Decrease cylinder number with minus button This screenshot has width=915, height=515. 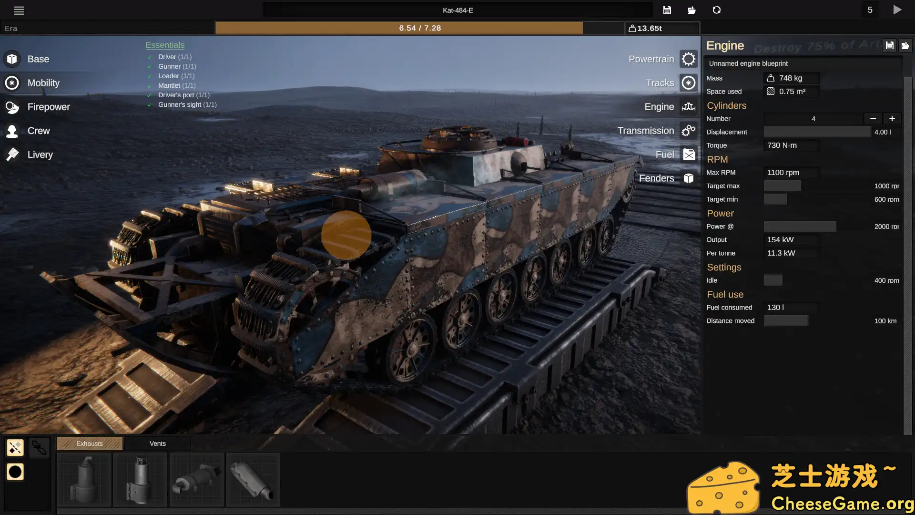(873, 119)
